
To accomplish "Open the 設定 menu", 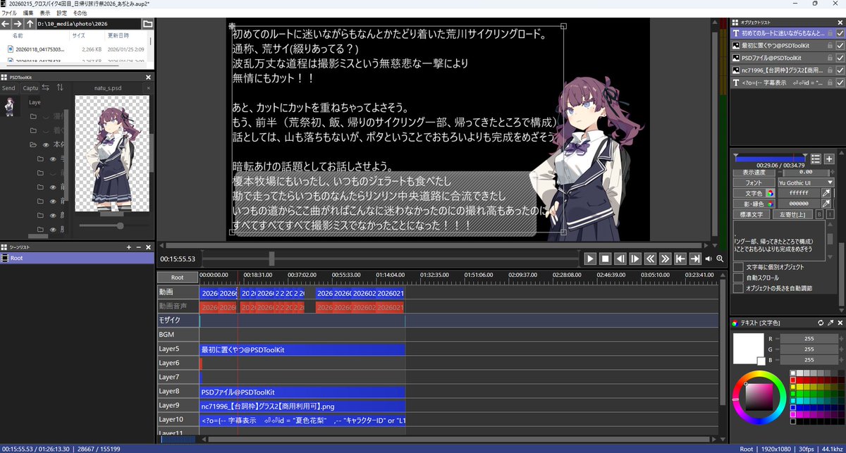I will coord(62,13).
